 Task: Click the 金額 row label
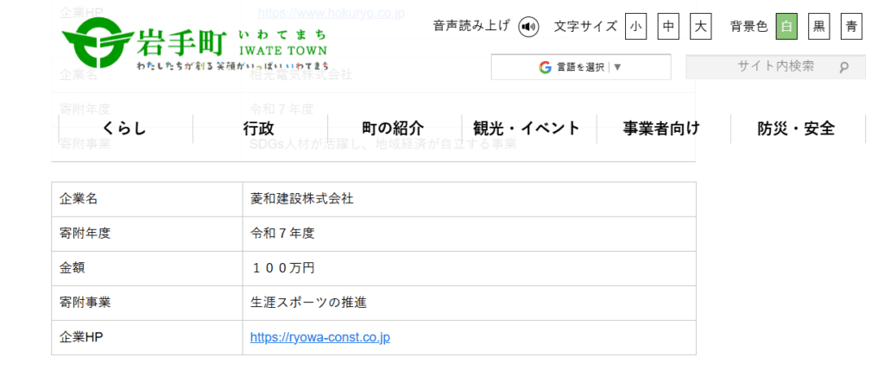click(73, 268)
